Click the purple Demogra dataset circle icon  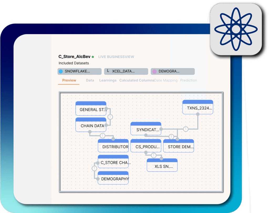[x=154, y=71]
